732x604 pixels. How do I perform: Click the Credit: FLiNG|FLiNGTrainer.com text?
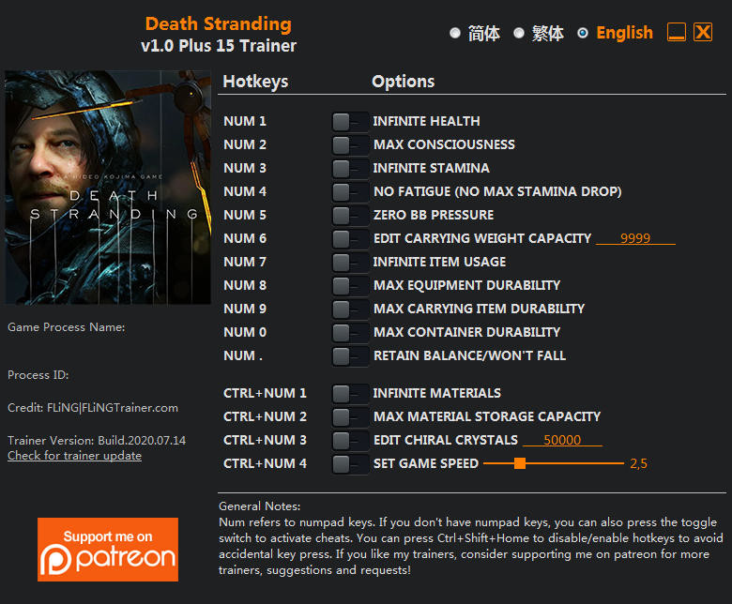click(x=93, y=408)
